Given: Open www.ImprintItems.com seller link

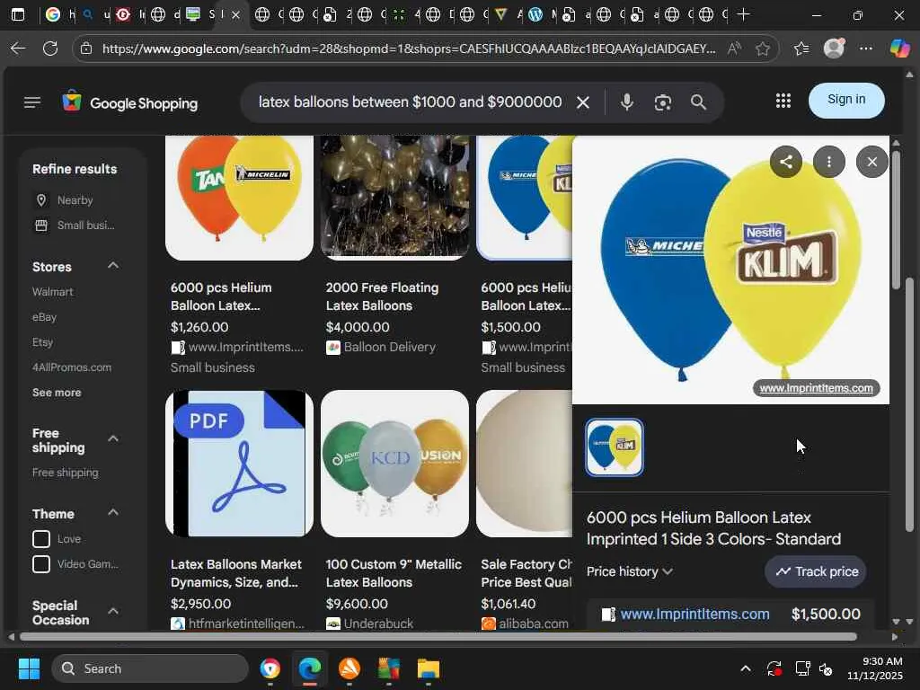Looking at the screenshot, I should [x=694, y=614].
